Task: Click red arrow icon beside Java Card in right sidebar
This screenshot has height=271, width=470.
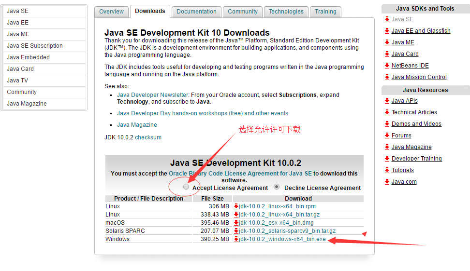Action: pyautogui.click(x=387, y=54)
